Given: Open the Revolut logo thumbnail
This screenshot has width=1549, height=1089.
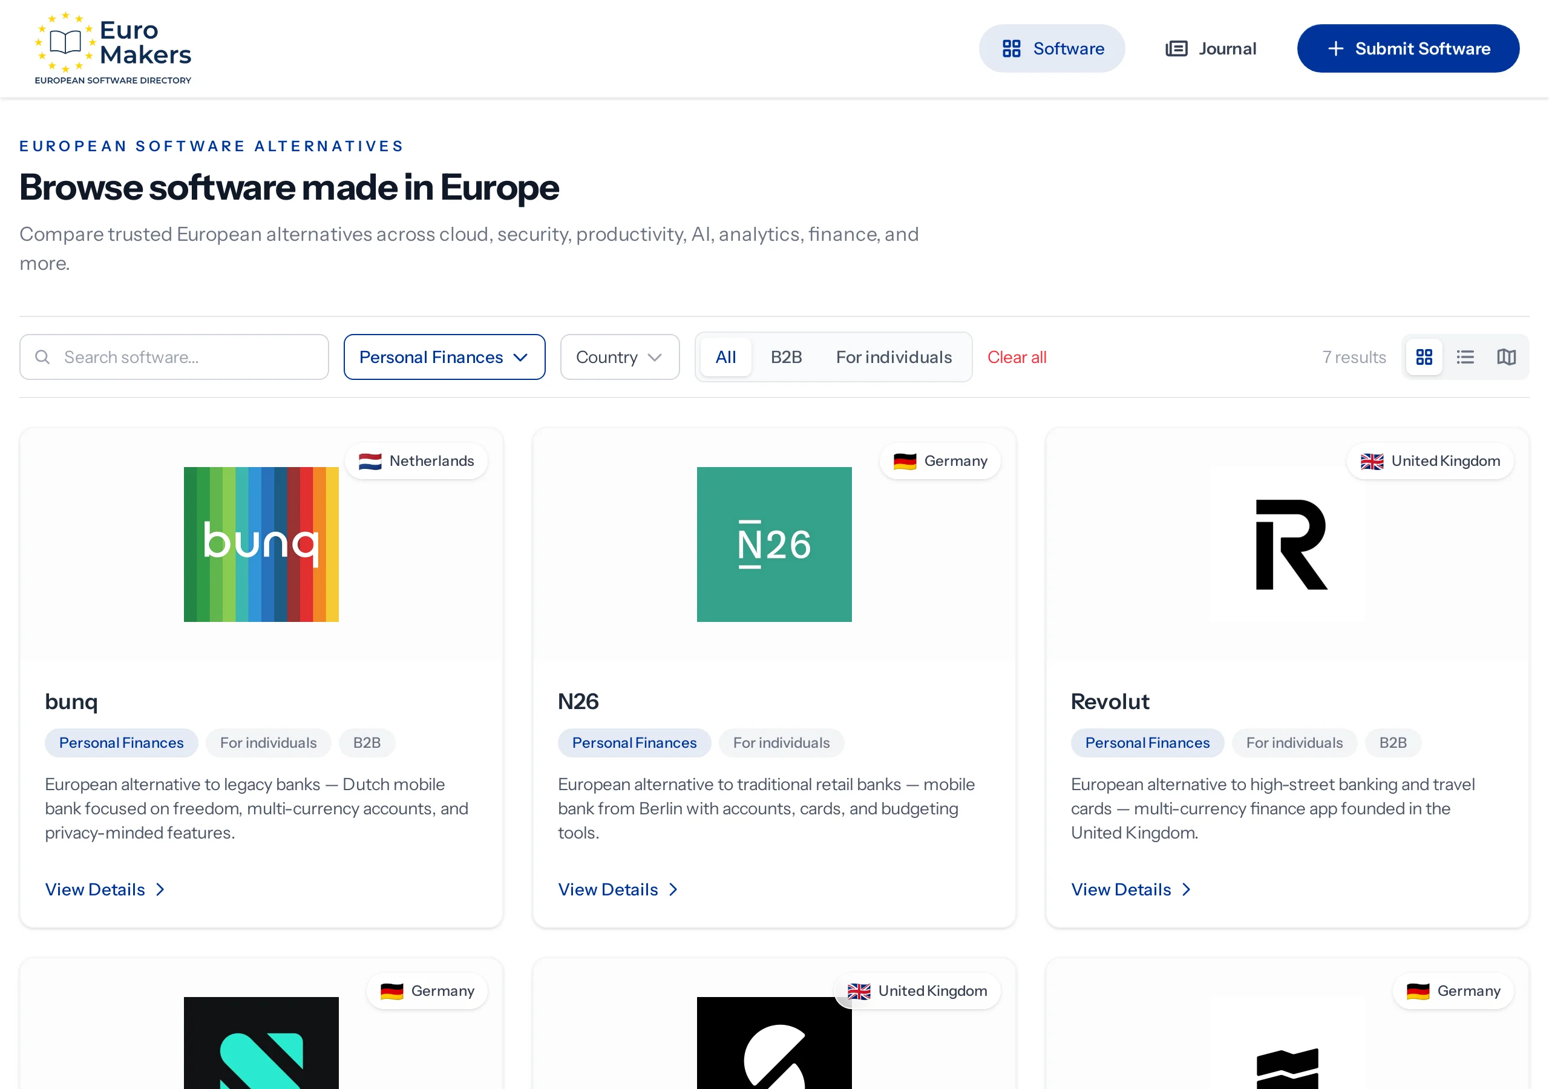Looking at the screenshot, I should click(1287, 544).
